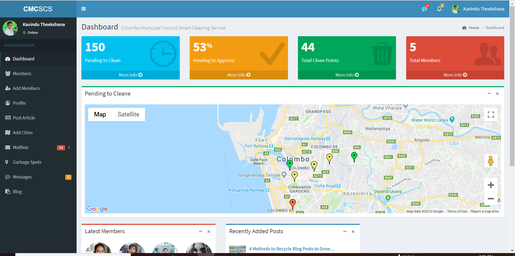Open Add Cities page
The width and height of the screenshot is (515, 256).
tap(38, 133)
